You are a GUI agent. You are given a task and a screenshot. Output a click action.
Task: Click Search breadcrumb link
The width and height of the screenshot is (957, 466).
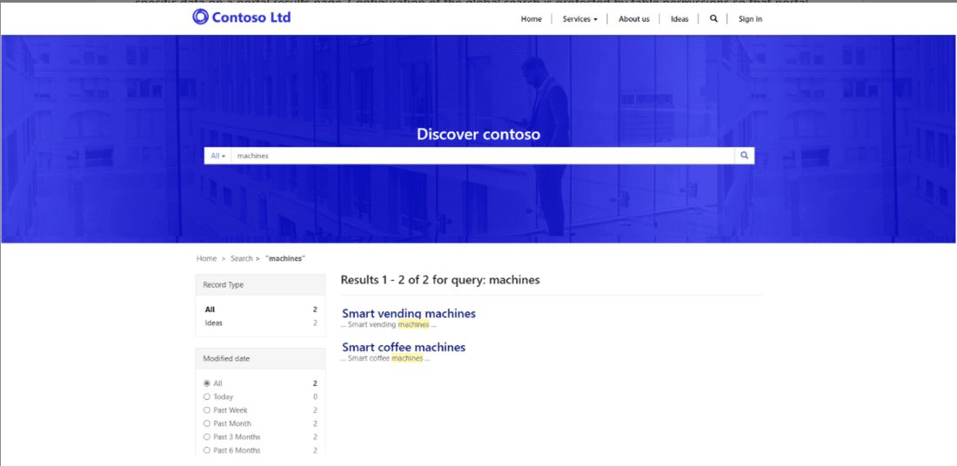(241, 258)
